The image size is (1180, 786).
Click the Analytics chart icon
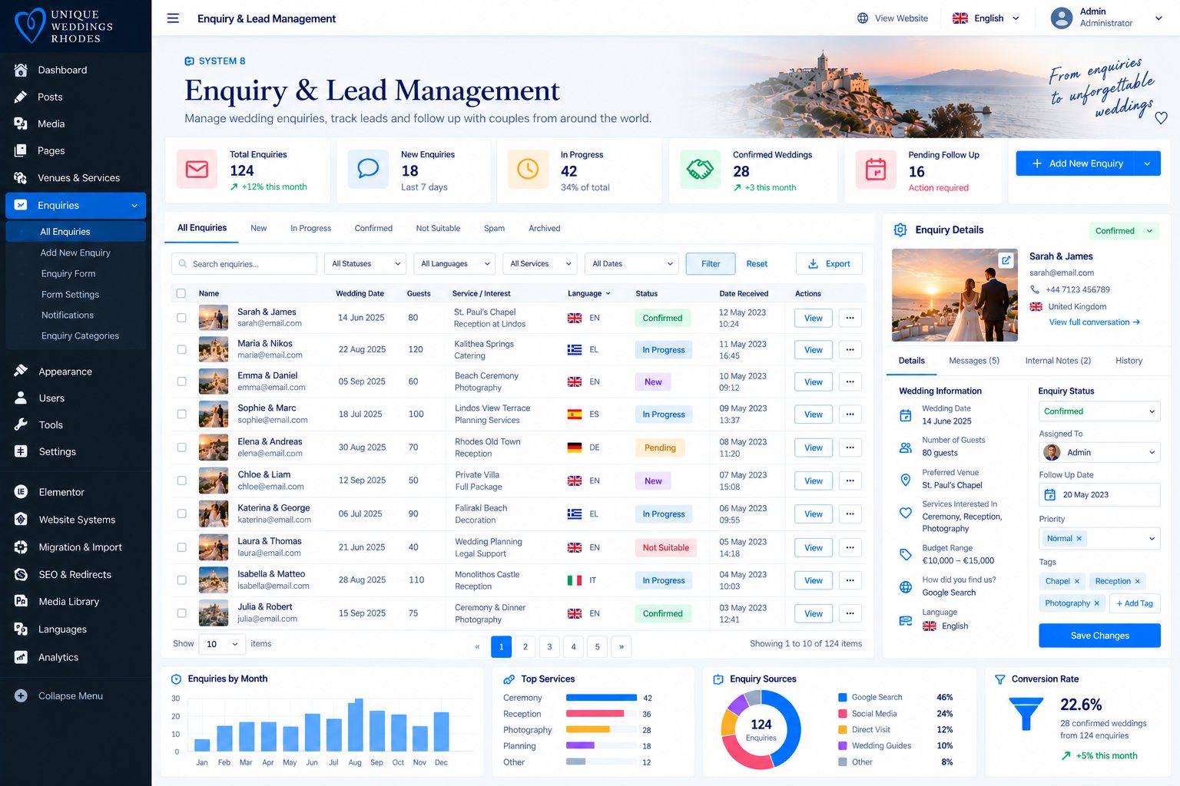click(x=21, y=657)
